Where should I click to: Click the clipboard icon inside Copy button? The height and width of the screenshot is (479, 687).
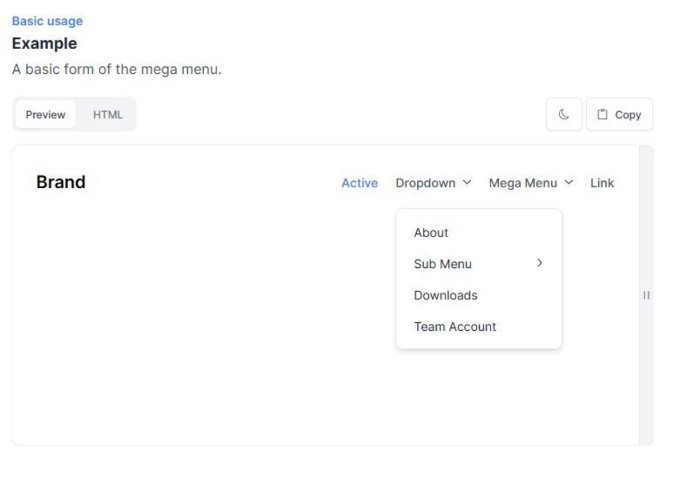pos(602,114)
